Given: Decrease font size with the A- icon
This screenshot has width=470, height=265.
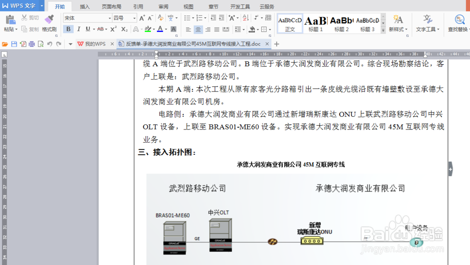Looking at the screenshot, I should coord(150,18).
